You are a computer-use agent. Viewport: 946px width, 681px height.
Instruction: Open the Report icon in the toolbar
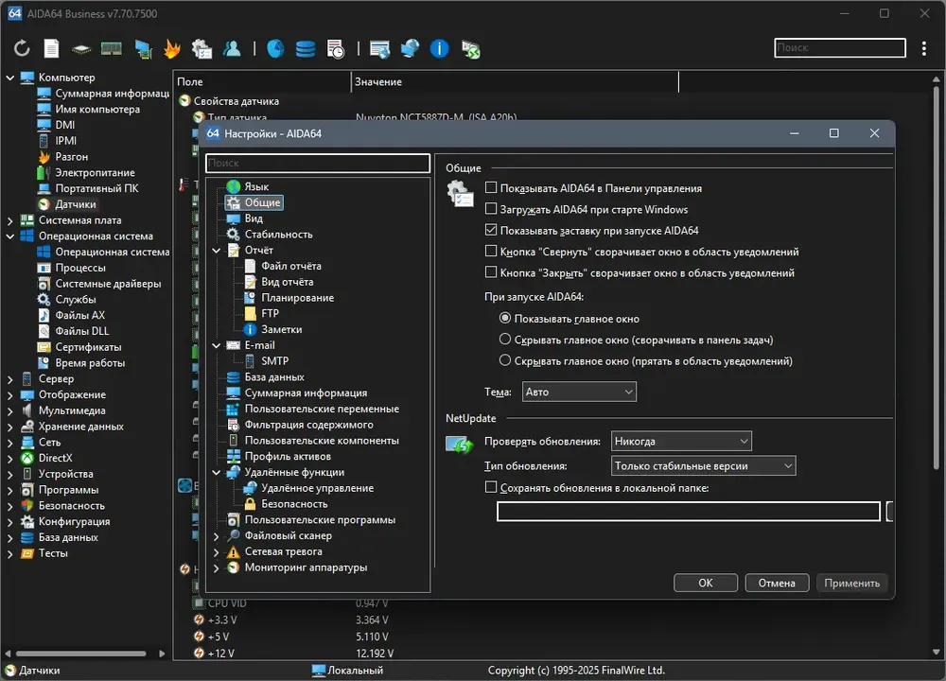(51, 48)
